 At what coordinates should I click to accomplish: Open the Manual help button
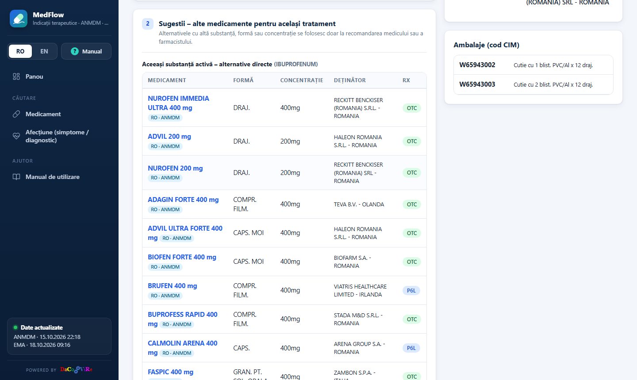[x=86, y=51]
